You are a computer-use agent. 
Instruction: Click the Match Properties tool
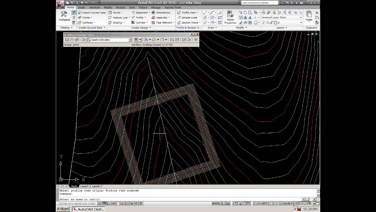[x=230, y=17]
